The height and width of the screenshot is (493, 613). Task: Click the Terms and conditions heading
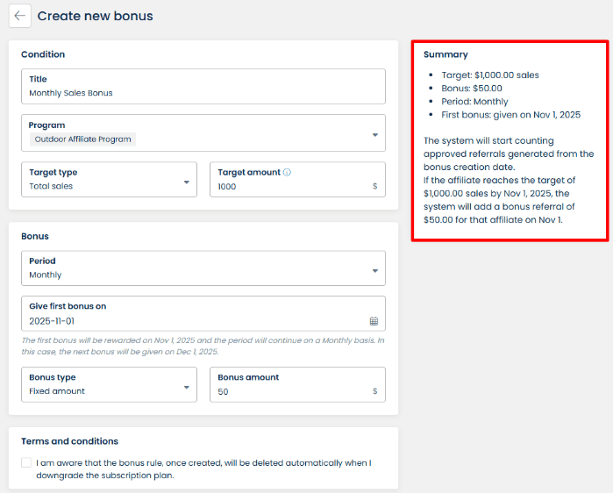68,441
